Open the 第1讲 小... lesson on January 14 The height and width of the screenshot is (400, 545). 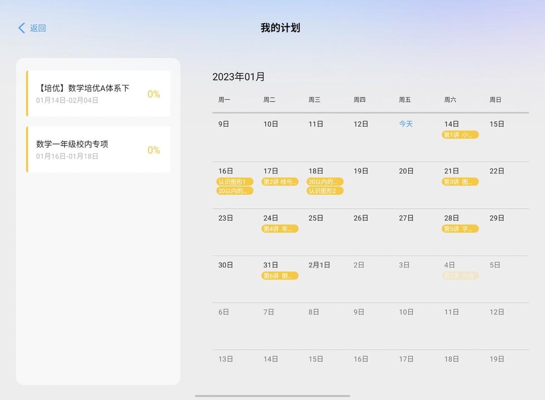tap(460, 135)
